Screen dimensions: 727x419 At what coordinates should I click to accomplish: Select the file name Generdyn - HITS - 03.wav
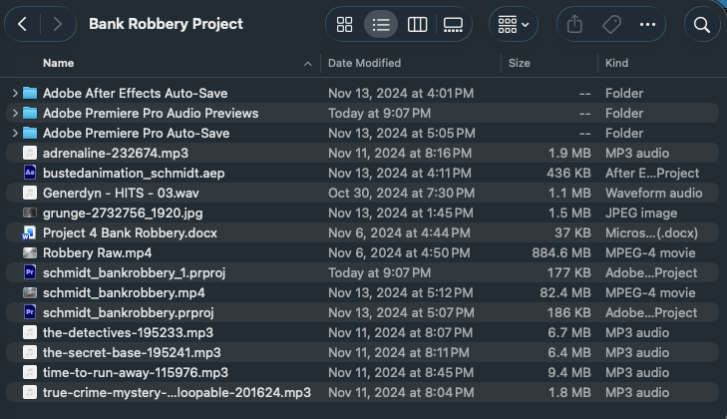(121, 193)
